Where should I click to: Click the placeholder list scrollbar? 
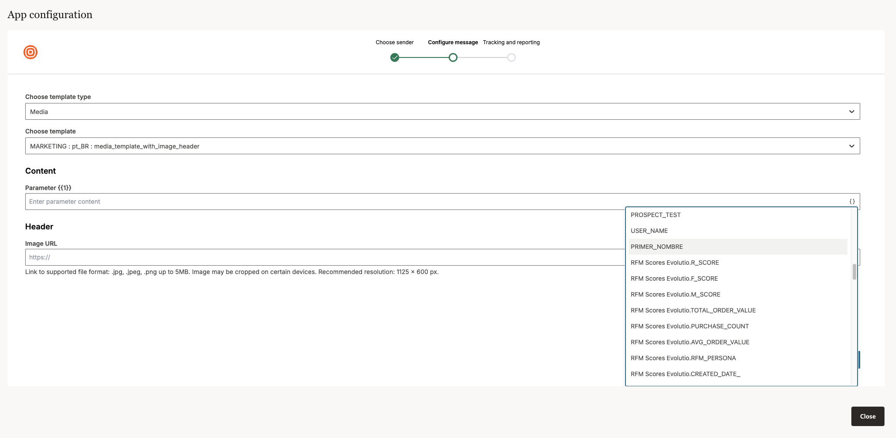[x=854, y=272]
